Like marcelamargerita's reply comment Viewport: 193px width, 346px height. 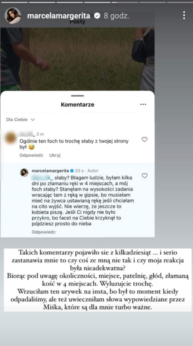point(145,176)
